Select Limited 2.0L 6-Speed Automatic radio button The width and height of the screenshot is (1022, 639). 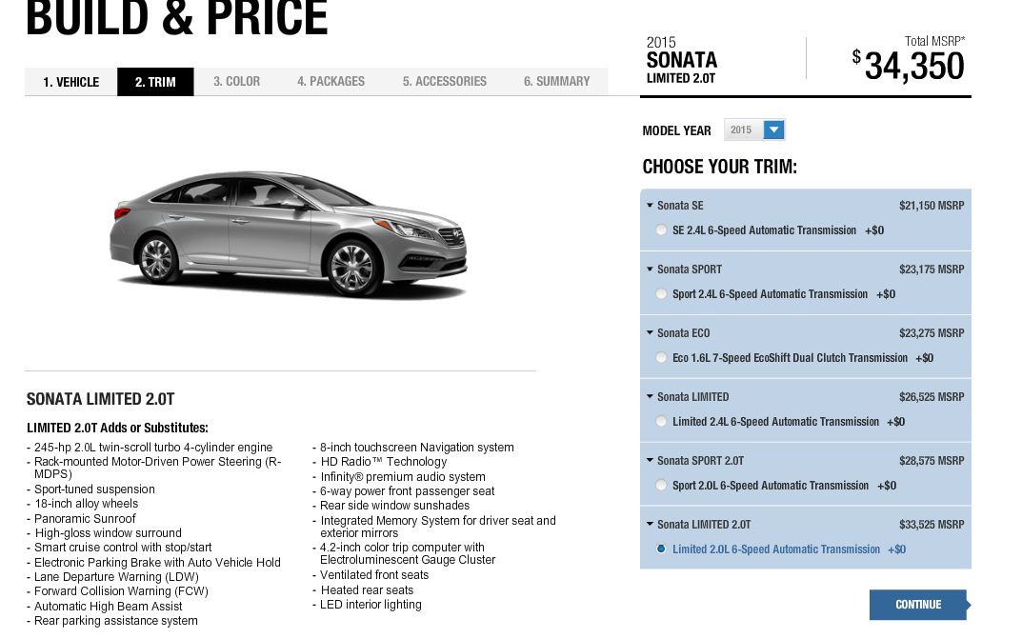pos(661,549)
